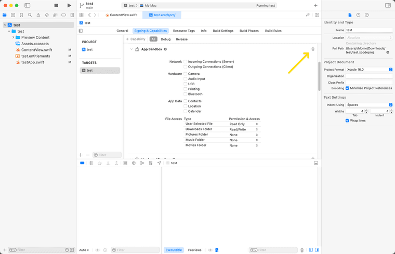Screen dimensions: 395x254
Task: Check the USB hardware box
Action: click(x=186, y=84)
